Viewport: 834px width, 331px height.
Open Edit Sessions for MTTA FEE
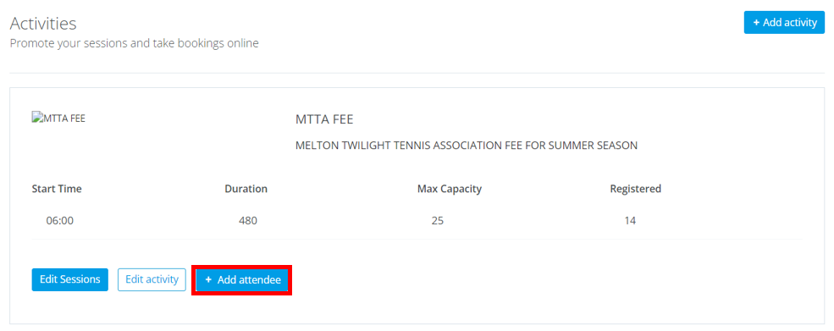point(69,279)
